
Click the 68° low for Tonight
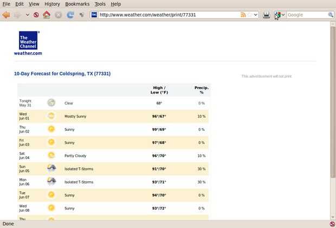coord(159,103)
